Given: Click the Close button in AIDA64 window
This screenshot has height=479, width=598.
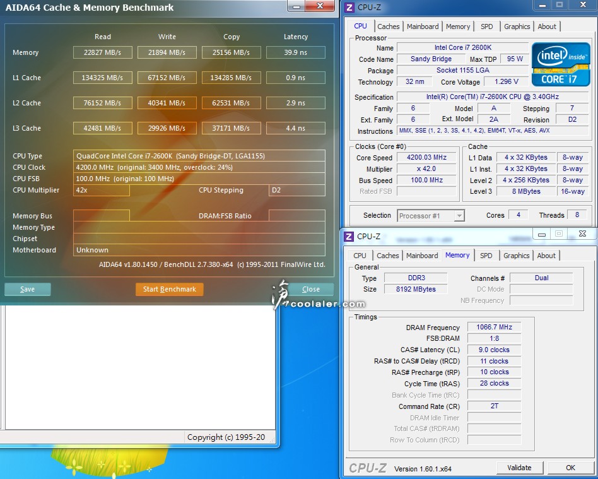Looking at the screenshot, I should point(311,289).
